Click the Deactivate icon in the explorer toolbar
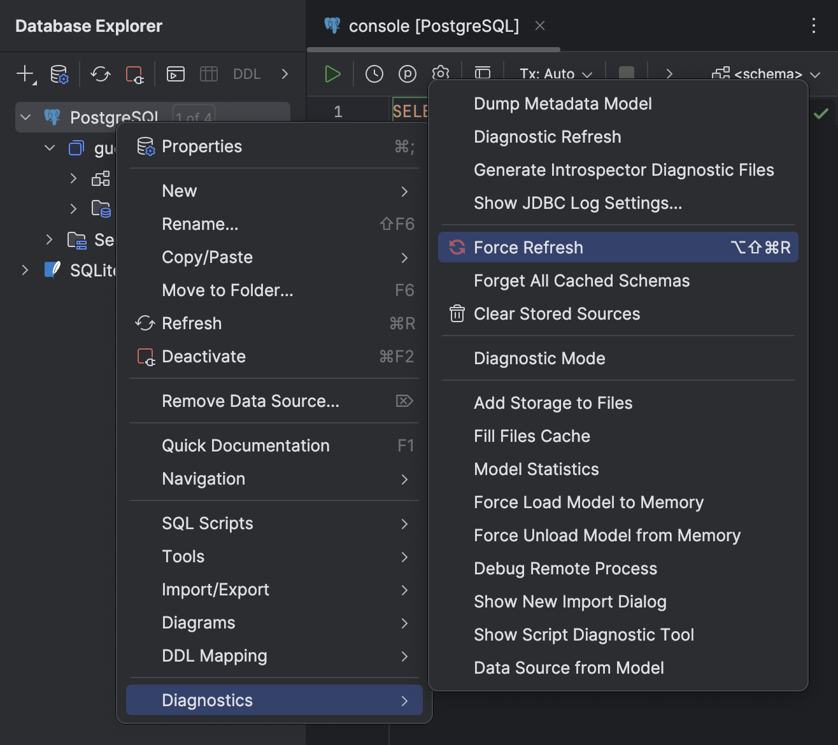 click(134, 74)
